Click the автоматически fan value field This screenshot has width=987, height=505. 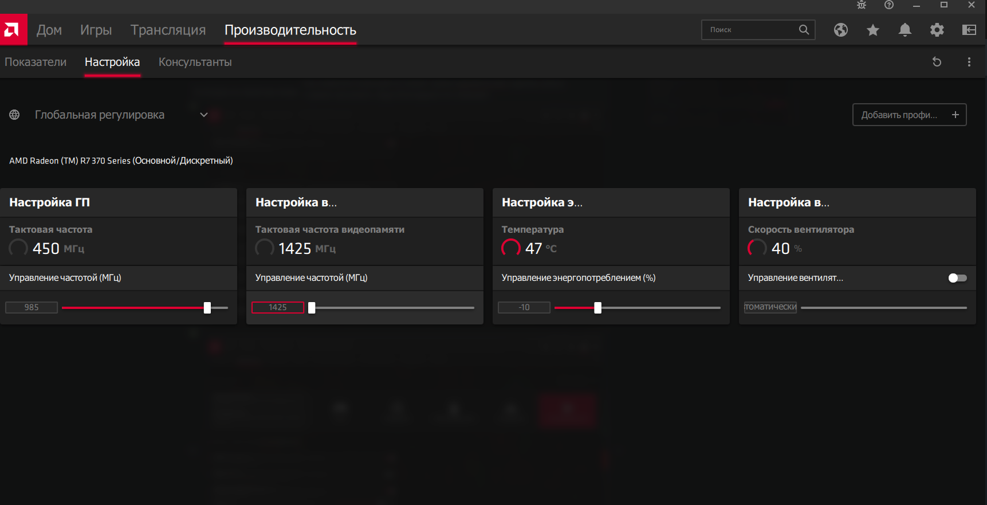click(770, 307)
